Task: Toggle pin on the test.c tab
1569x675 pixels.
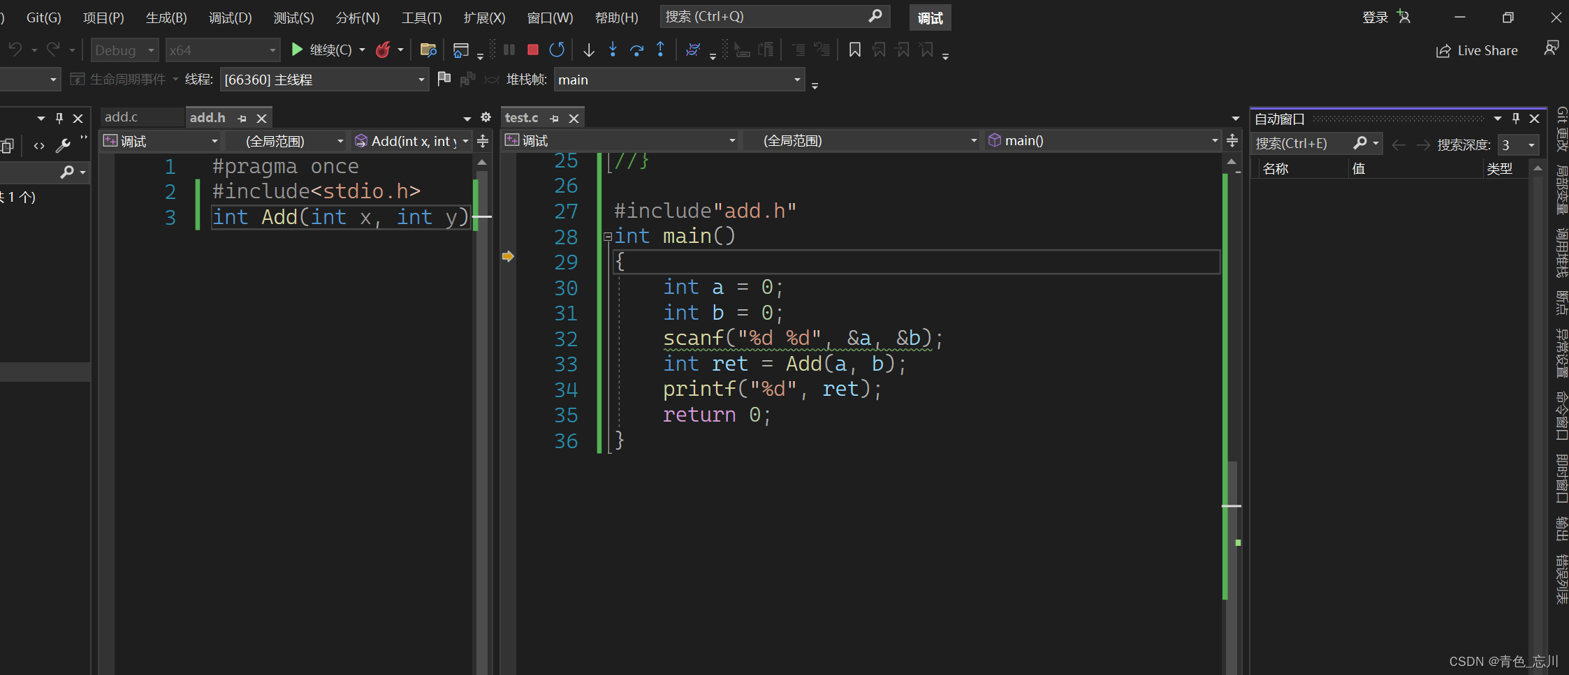Action: 555,119
